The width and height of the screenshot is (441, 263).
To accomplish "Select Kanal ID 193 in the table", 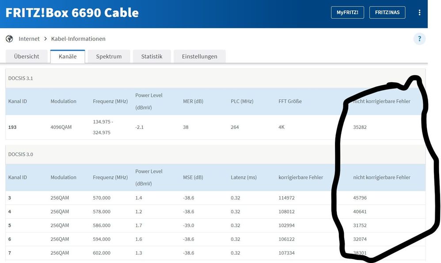I will click(13, 127).
